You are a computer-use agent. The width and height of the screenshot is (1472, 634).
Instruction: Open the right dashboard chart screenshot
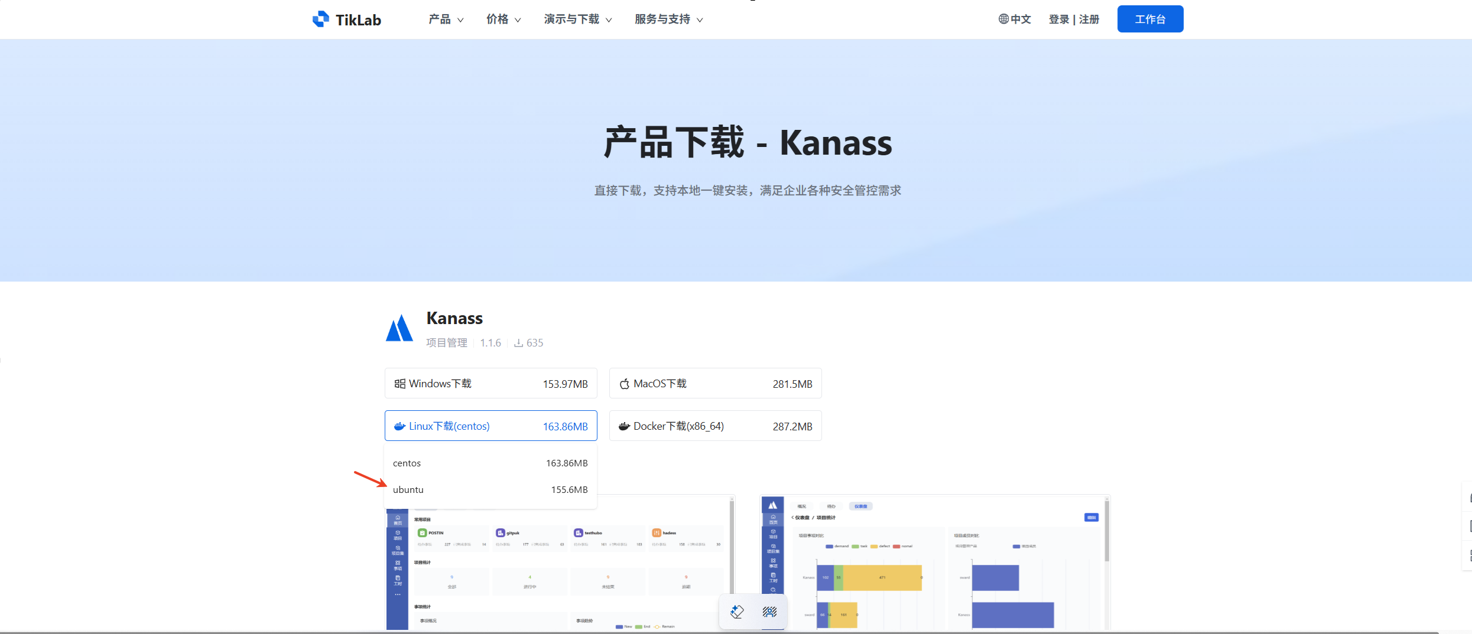coord(935,562)
